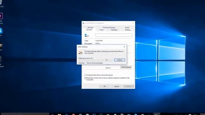The image size is (205, 115).
Task: Click the 'NTFS' file system value
Action: [x=97, y=43]
